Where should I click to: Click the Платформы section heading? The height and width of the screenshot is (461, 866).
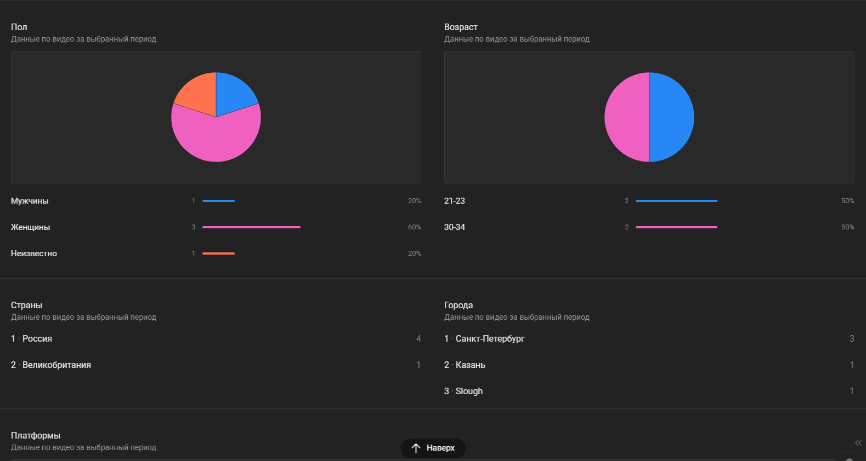[x=36, y=435]
